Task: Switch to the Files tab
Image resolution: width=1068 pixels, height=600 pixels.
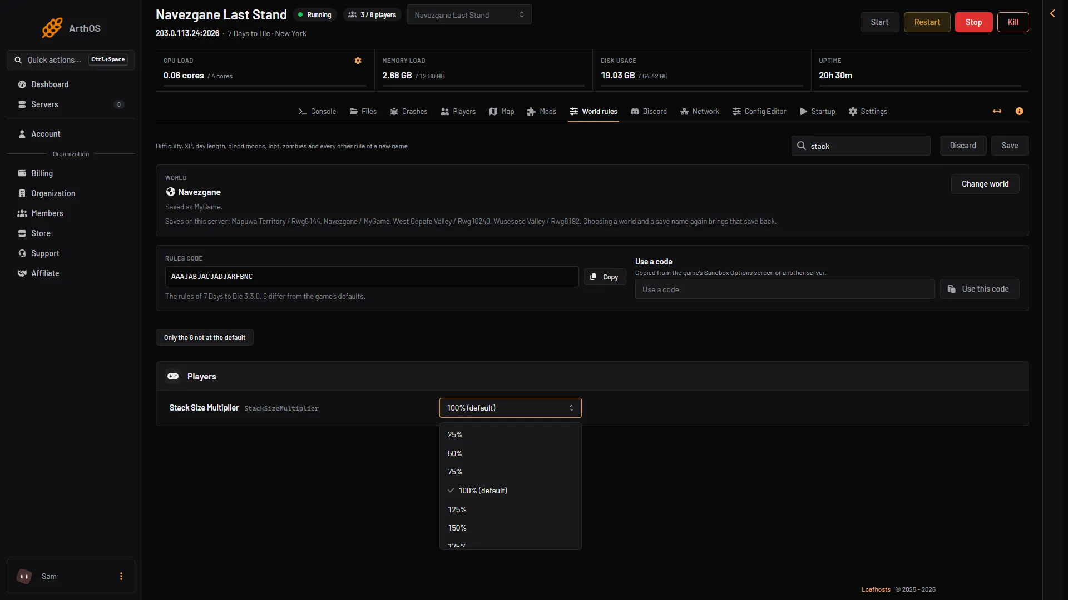Action: (x=363, y=111)
